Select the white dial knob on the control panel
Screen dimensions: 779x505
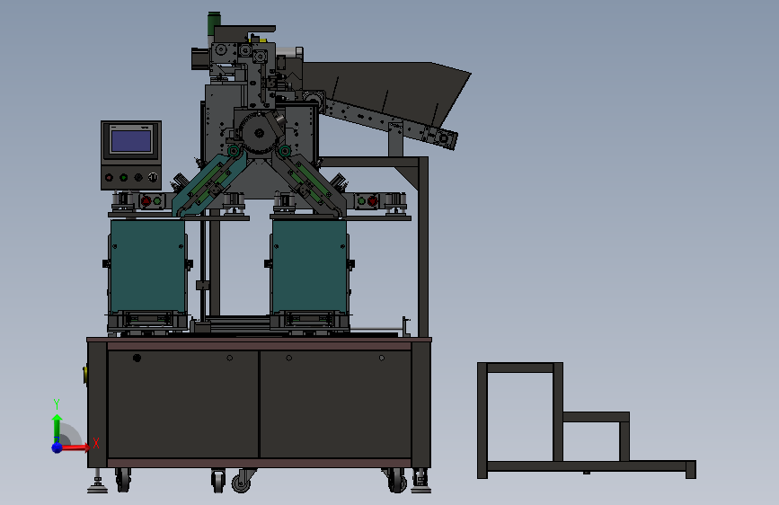click(153, 177)
